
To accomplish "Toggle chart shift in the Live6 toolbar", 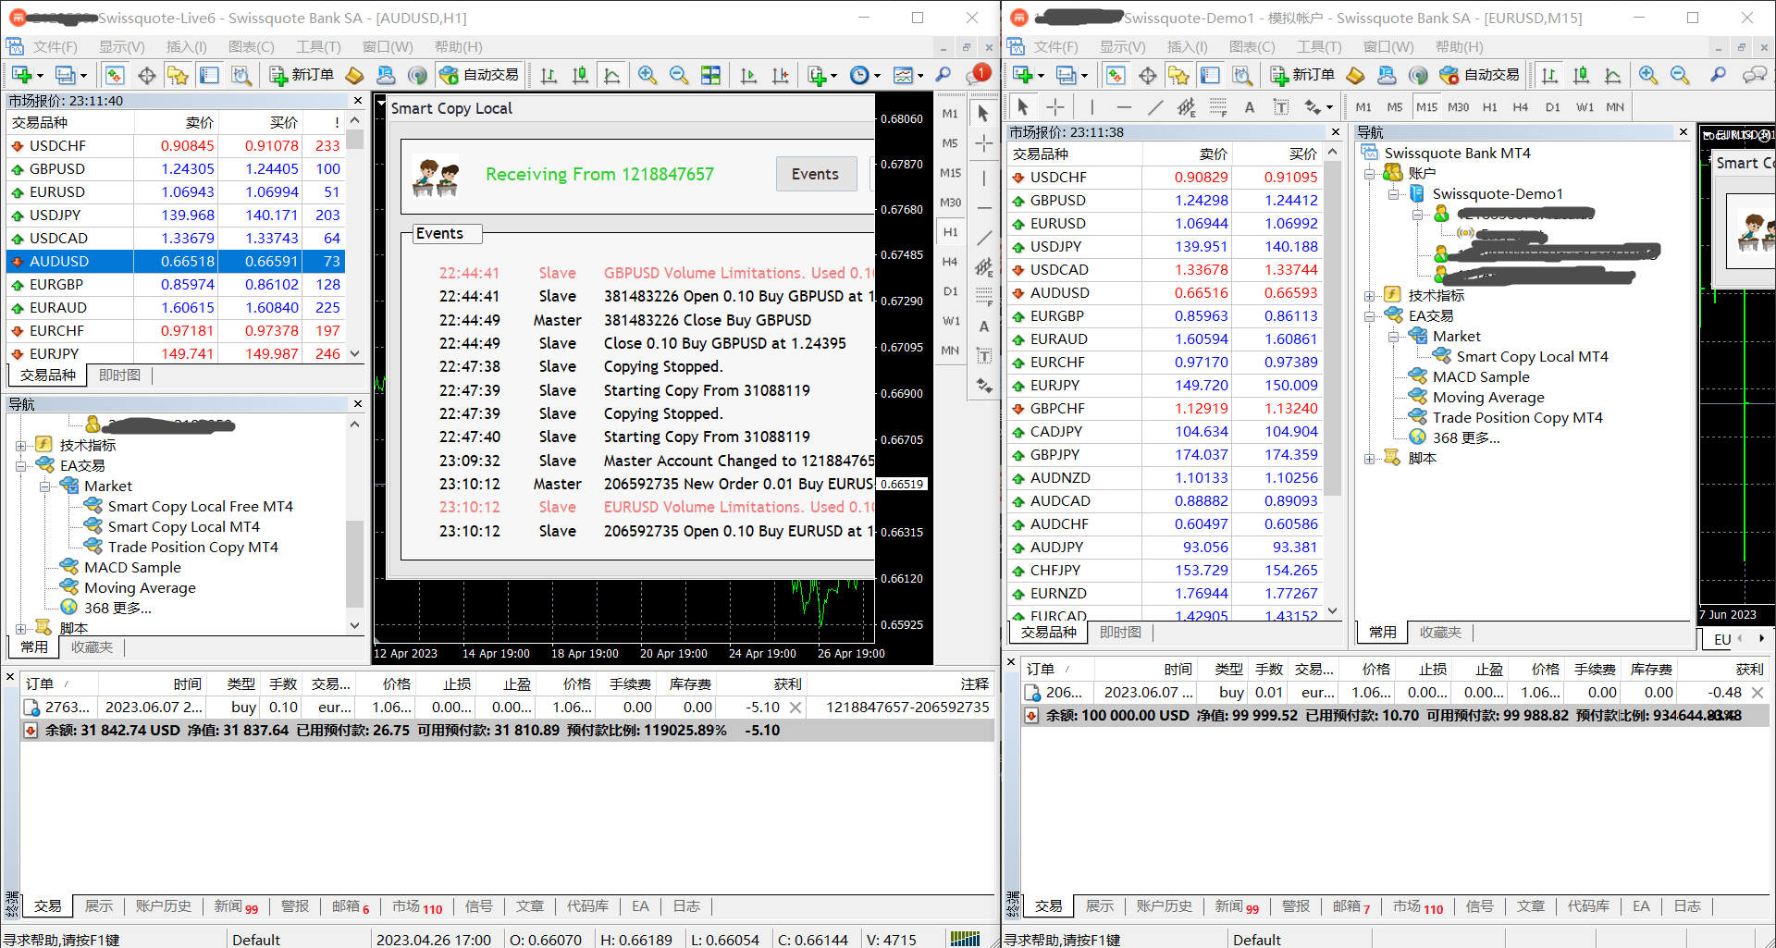I will tap(780, 75).
